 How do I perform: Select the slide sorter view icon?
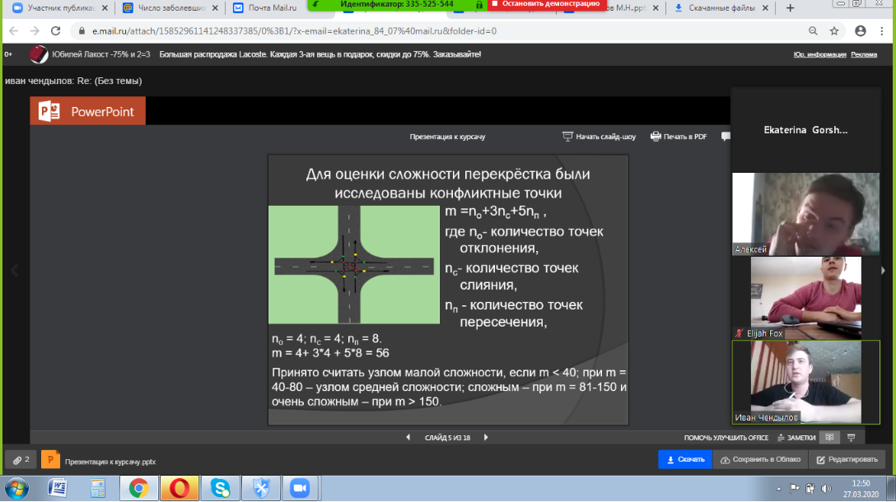pyautogui.click(x=830, y=437)
